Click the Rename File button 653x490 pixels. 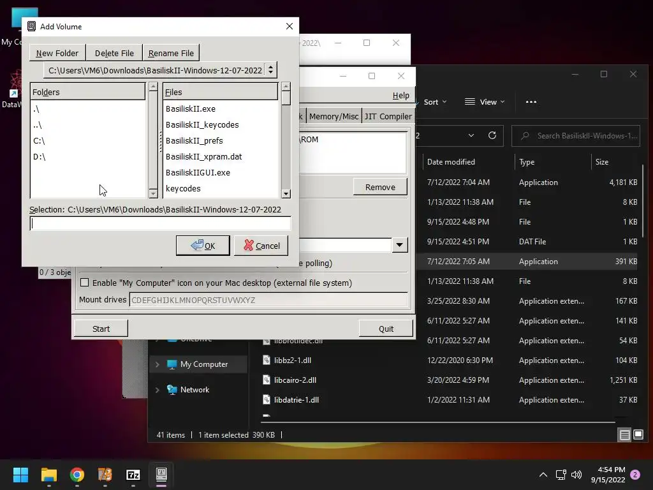pos(171,53)
